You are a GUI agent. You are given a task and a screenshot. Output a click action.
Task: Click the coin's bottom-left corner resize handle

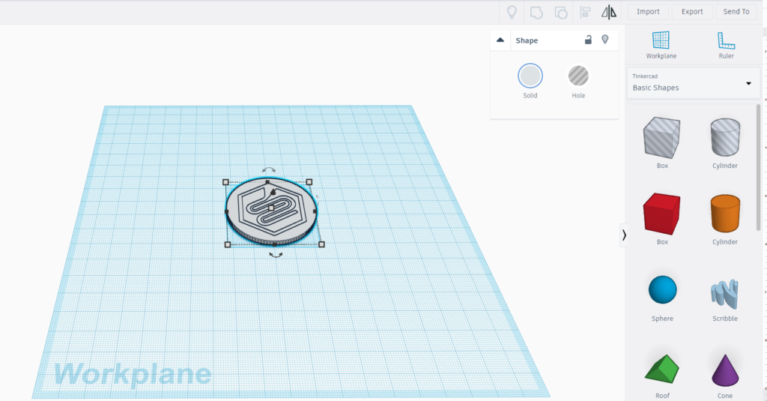tap(228, 244)
